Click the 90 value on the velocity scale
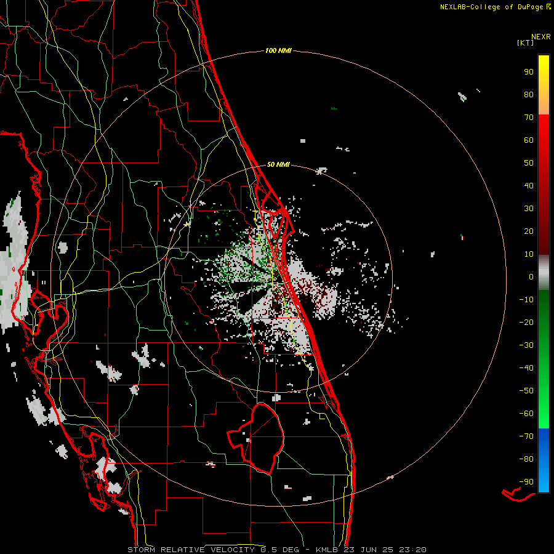The height and width of the screenshot is (554, 554). (529, 72)
